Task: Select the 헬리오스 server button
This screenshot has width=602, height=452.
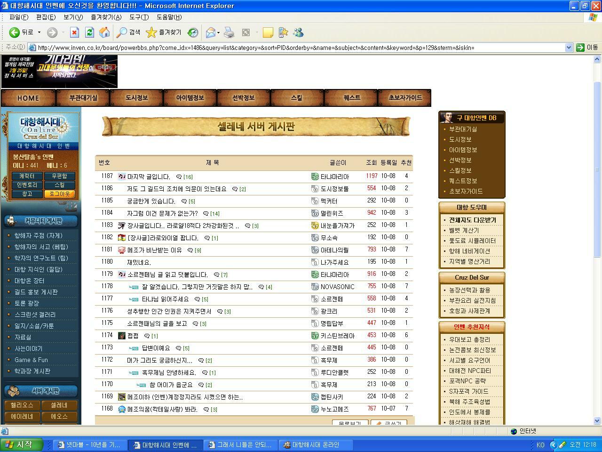Action: 22,405
